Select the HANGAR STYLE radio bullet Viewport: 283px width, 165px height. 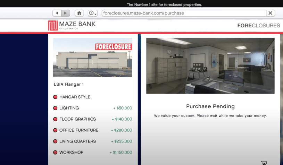[55, 97]
